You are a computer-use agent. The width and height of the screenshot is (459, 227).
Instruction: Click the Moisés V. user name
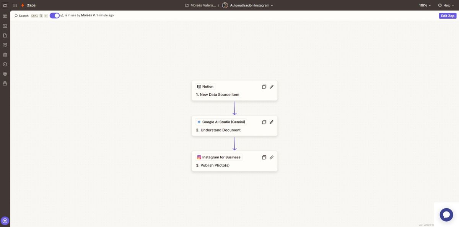coord(88,15)
